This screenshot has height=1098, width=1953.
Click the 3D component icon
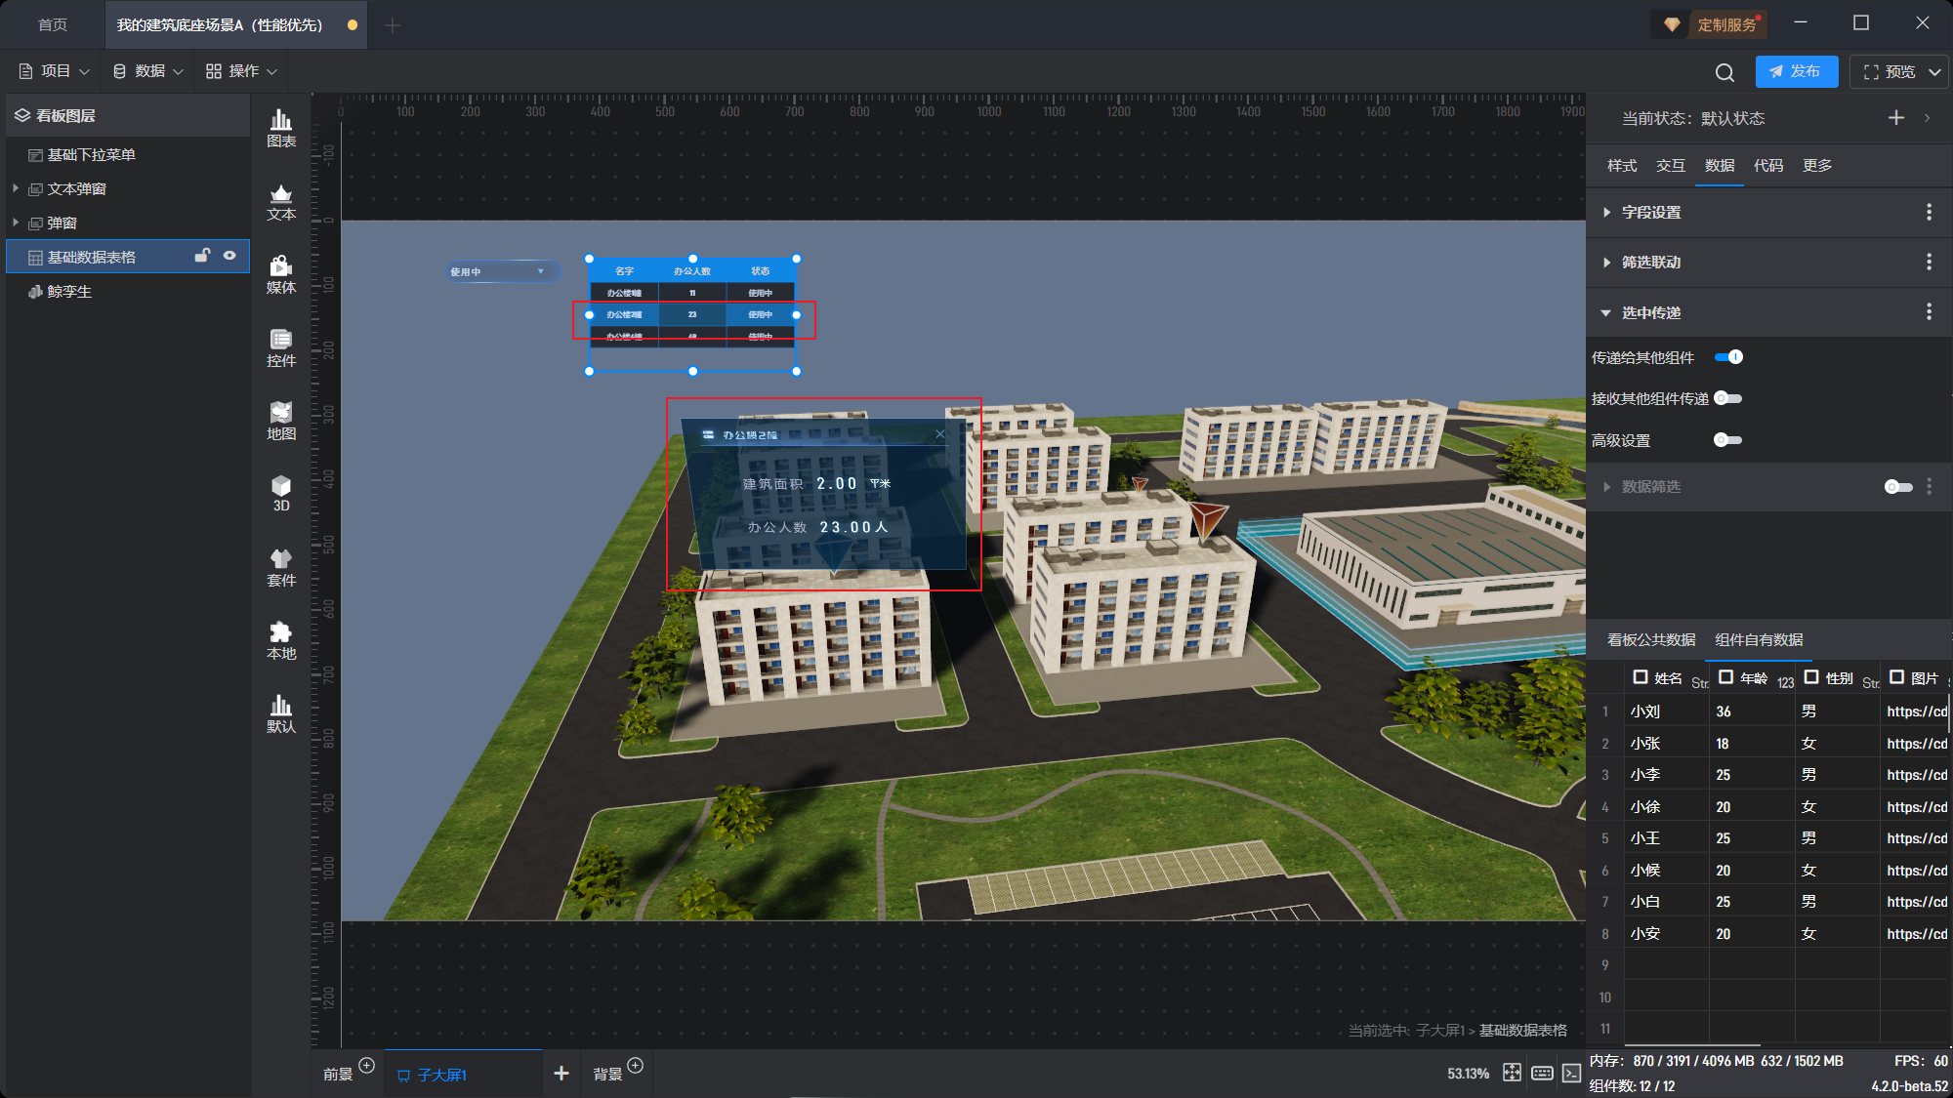(x=281, y=493)
